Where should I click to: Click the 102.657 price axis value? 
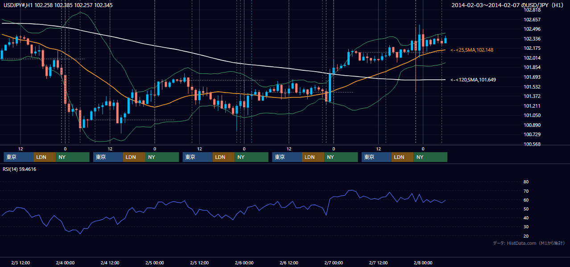pos(532,20)
